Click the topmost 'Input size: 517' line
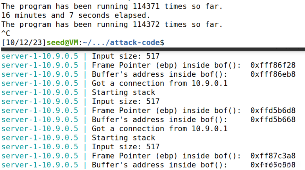Screen dimensions: 305x170 (126, 56)
